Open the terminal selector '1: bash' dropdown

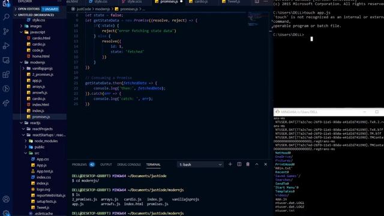click(x=200, y=164)
